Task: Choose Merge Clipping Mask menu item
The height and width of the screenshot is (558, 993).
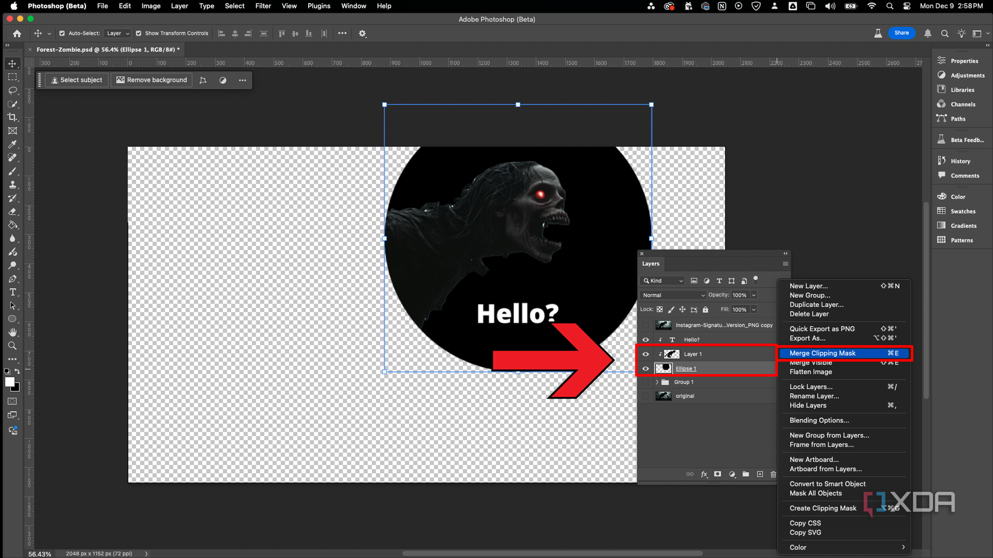Action: click(844, 354)
